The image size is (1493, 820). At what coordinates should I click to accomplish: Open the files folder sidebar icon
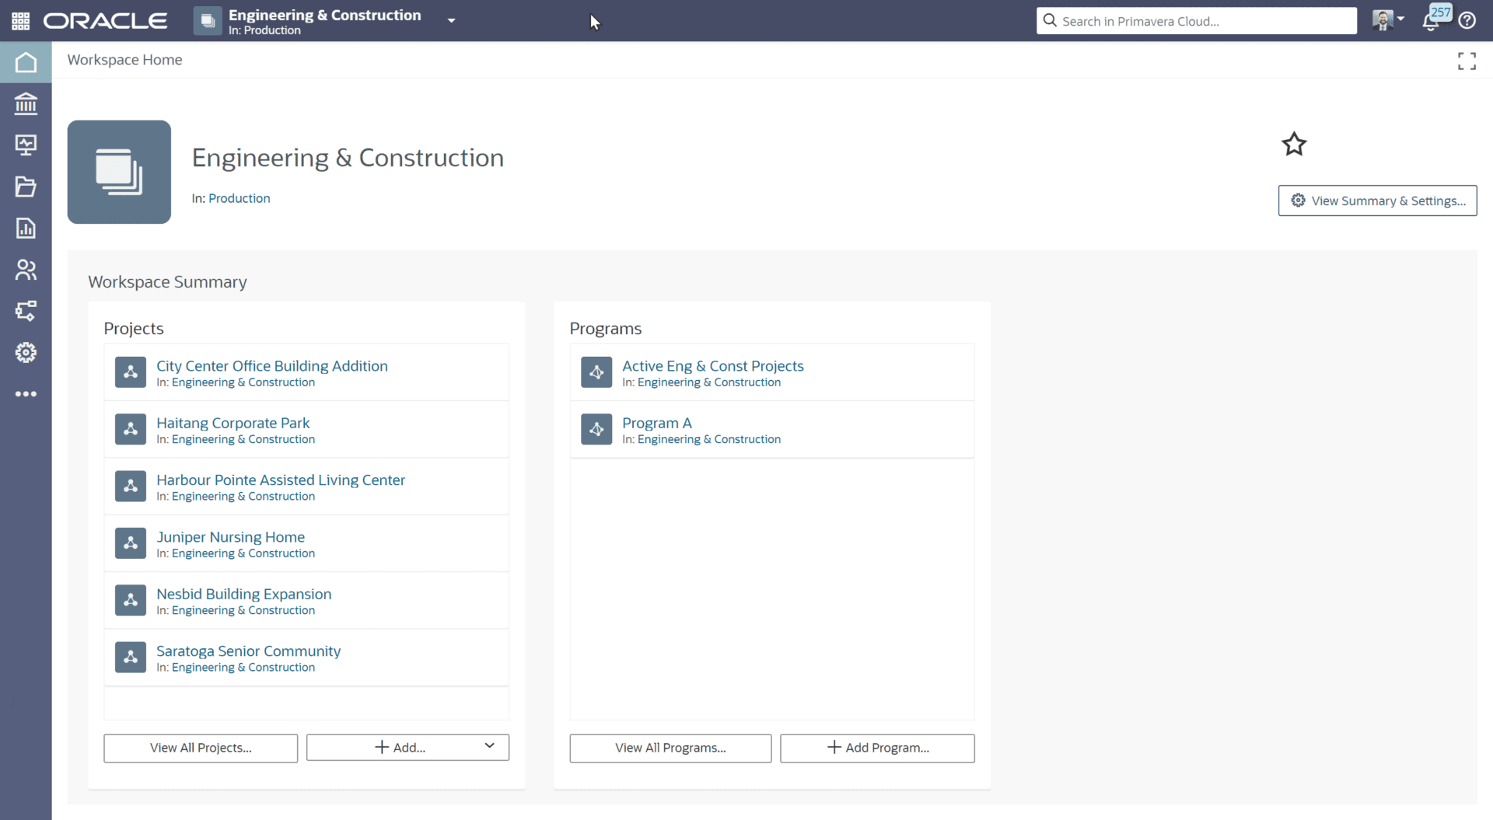(26, 187)
